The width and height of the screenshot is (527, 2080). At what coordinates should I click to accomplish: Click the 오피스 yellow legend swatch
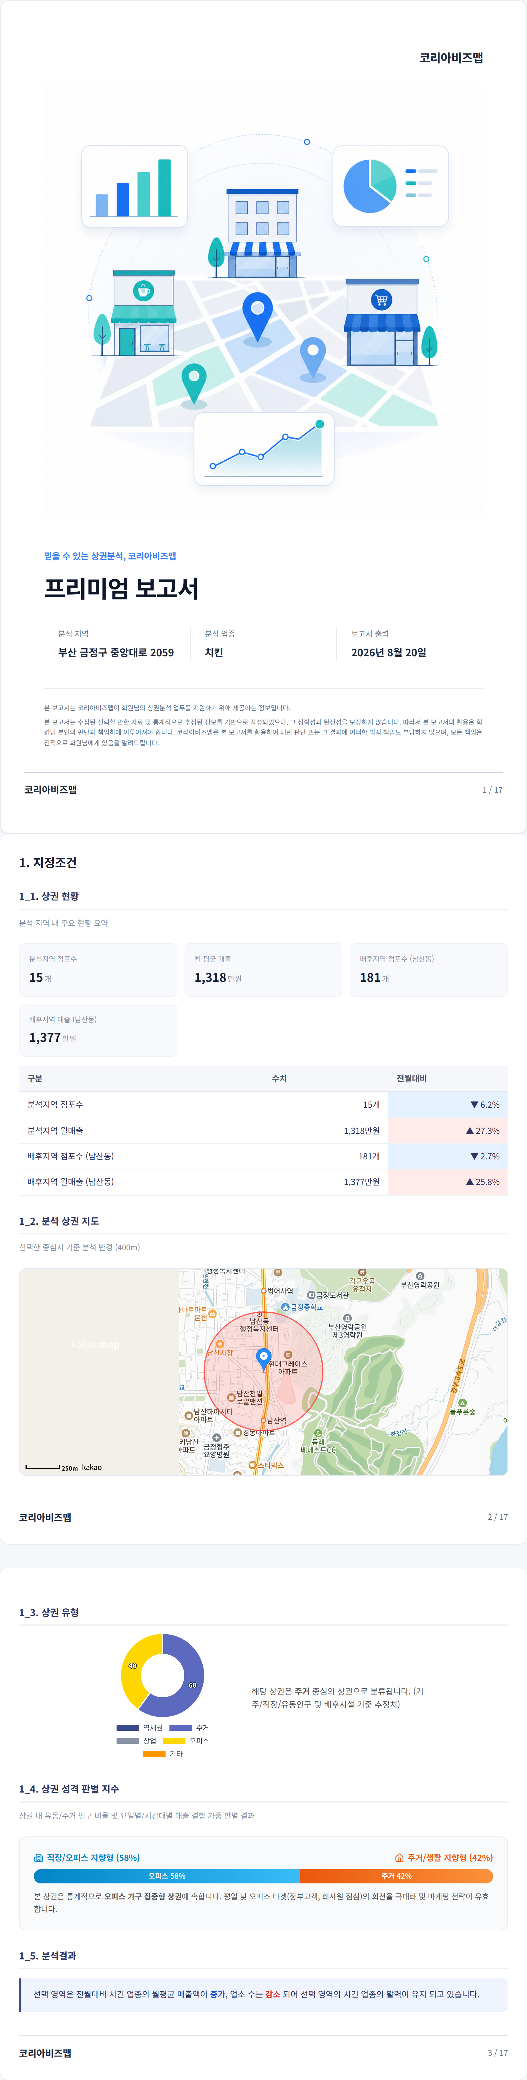[x=174, y=1741]
